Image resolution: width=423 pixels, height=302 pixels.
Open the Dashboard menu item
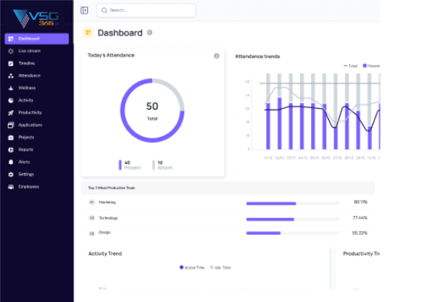(x=37, y=39)
